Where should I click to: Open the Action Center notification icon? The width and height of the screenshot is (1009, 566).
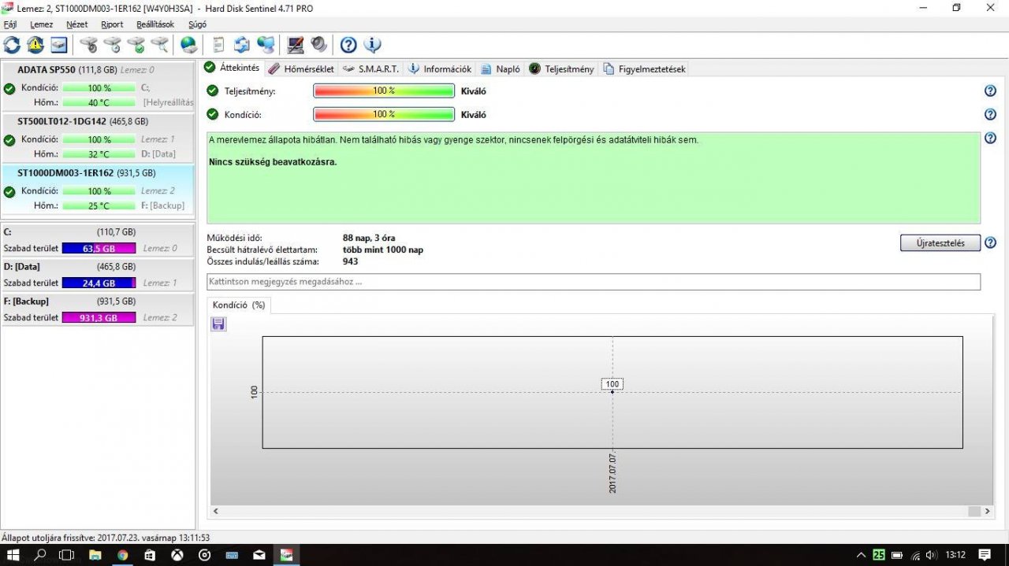(984, 555)
